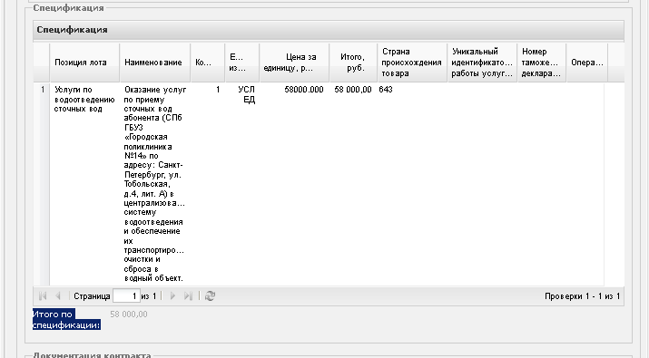Jump to last page in pager
The image size is (649, 358).
pos(188,296)
